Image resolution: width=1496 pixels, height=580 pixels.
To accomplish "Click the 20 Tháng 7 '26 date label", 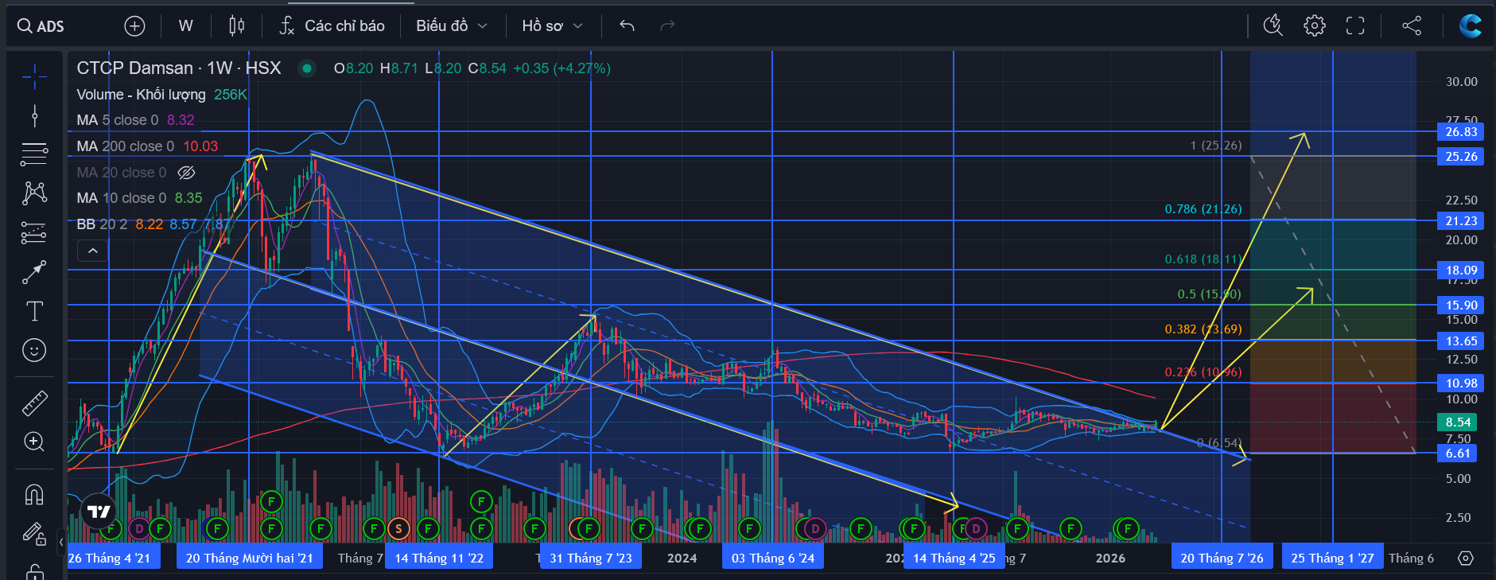I will [x=1222, y=558].
